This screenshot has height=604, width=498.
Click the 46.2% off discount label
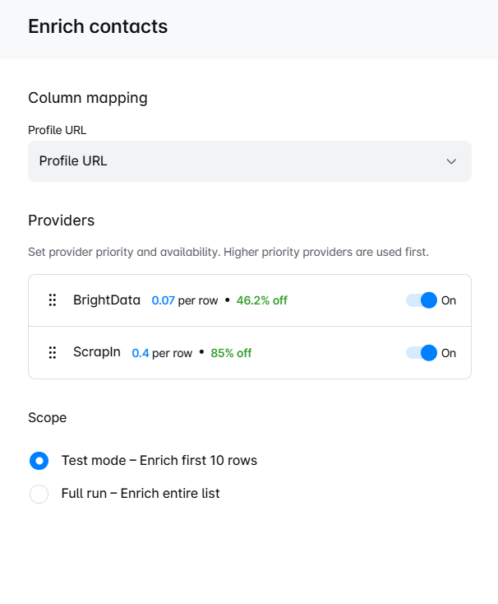point(262,300)
